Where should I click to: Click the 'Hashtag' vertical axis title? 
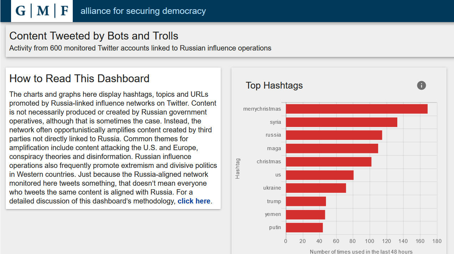238,169
